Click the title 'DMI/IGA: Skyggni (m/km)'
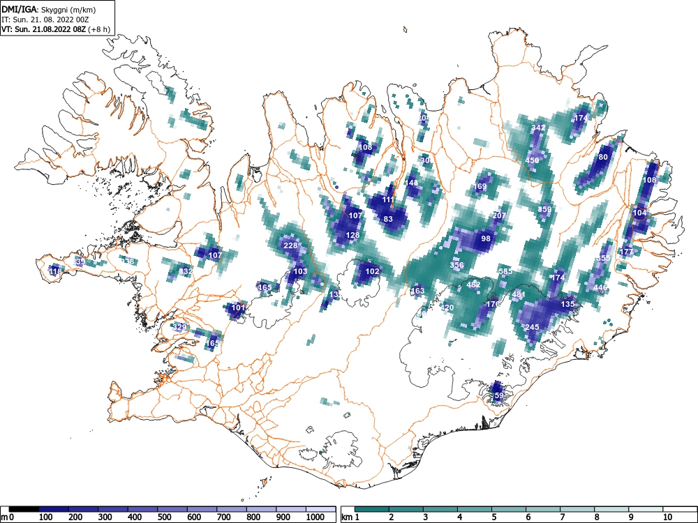The width and height of the screenshot is (698, 523). 49,9
